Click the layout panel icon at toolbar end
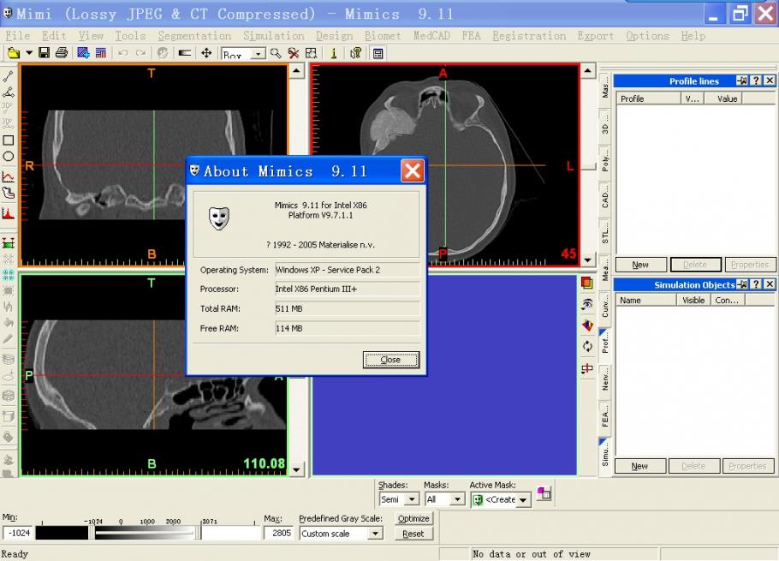 (378, 54)
